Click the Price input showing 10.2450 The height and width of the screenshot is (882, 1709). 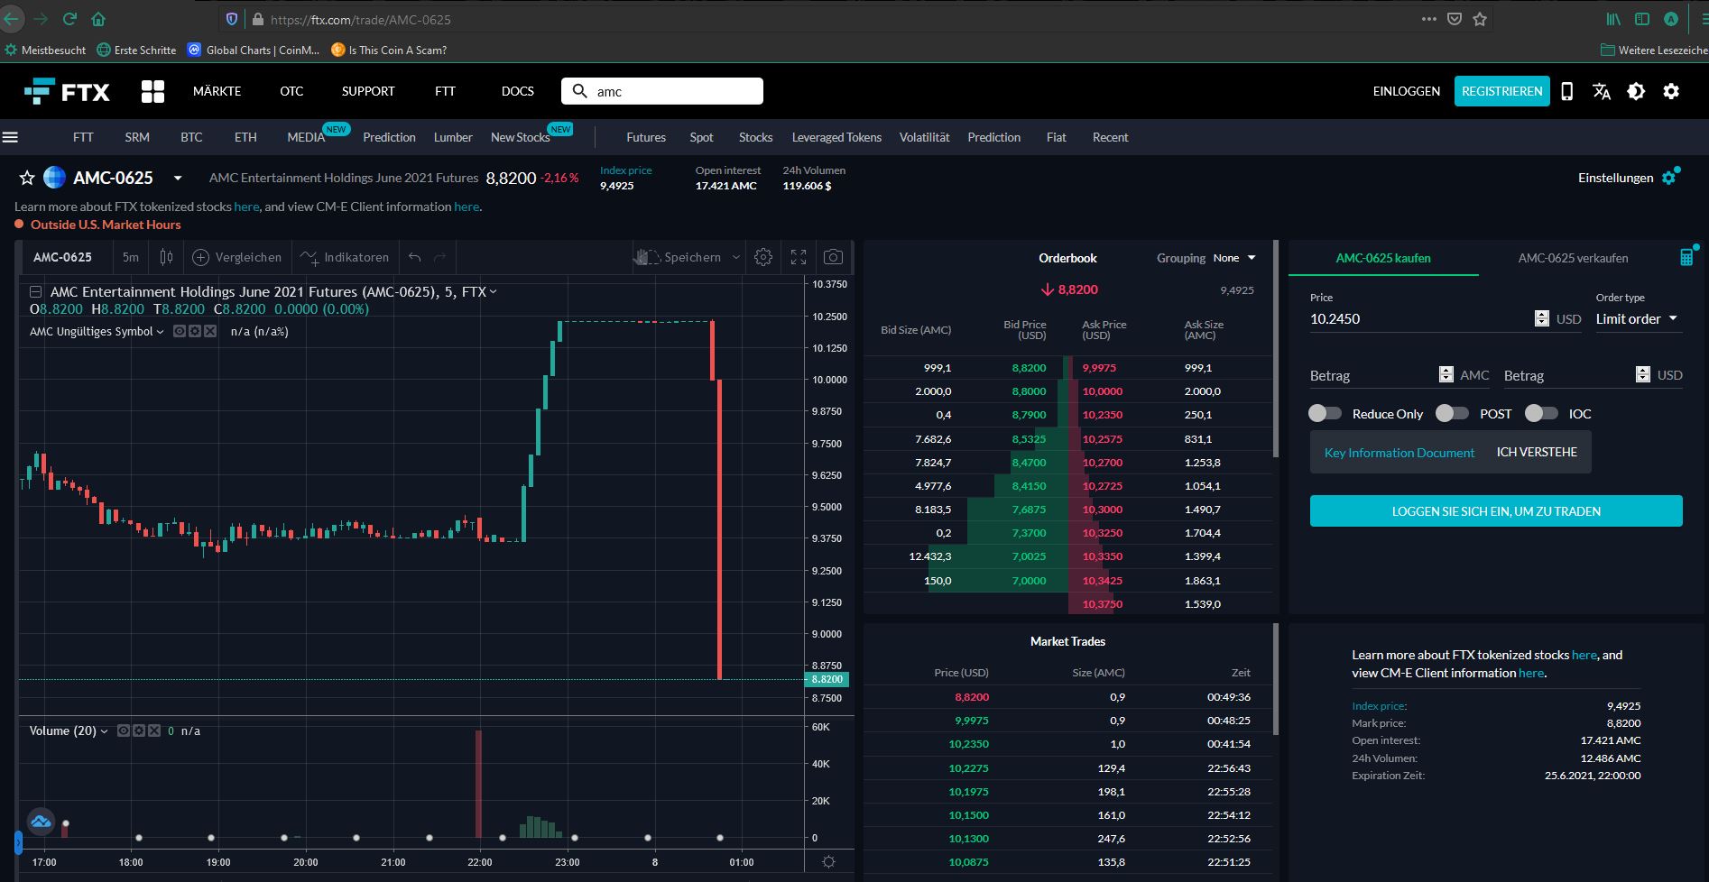[1420, 318]
